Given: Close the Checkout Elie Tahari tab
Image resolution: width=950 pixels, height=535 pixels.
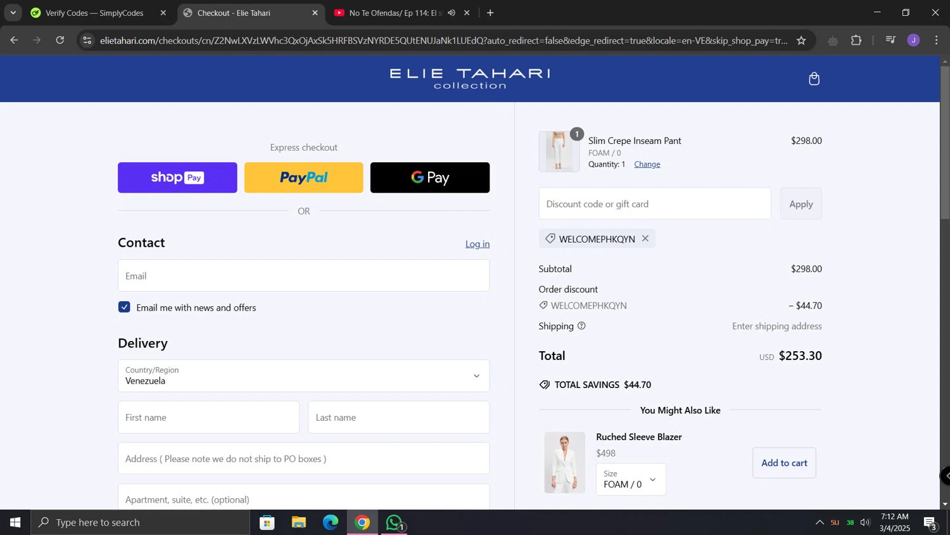Looking at the screenshot, I should tap(315, 13).
